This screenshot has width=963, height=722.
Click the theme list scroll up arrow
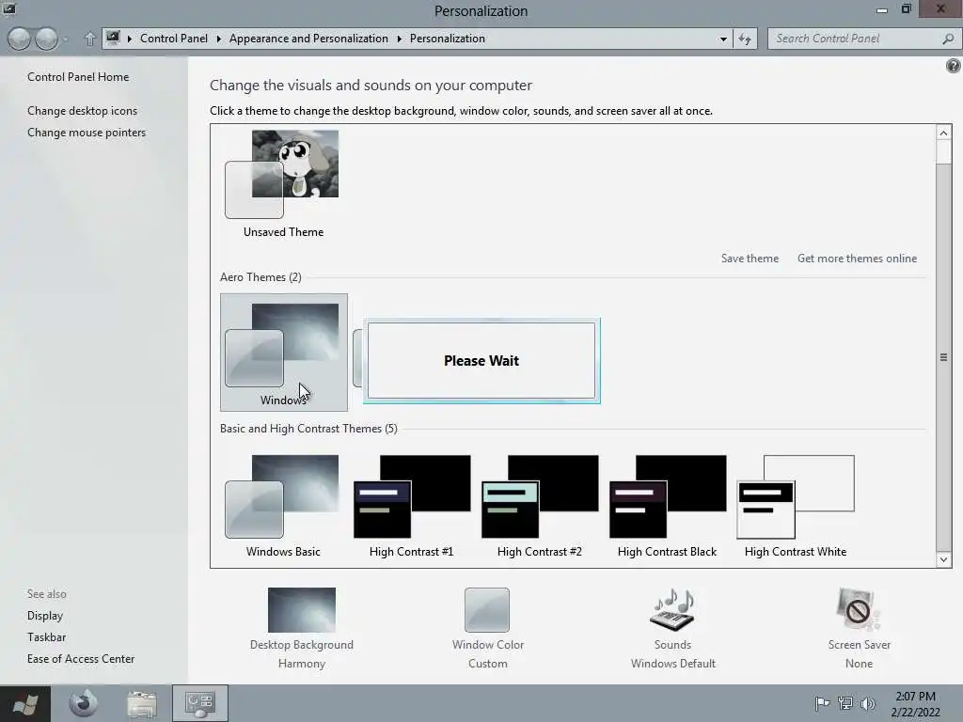click(944, 133)
